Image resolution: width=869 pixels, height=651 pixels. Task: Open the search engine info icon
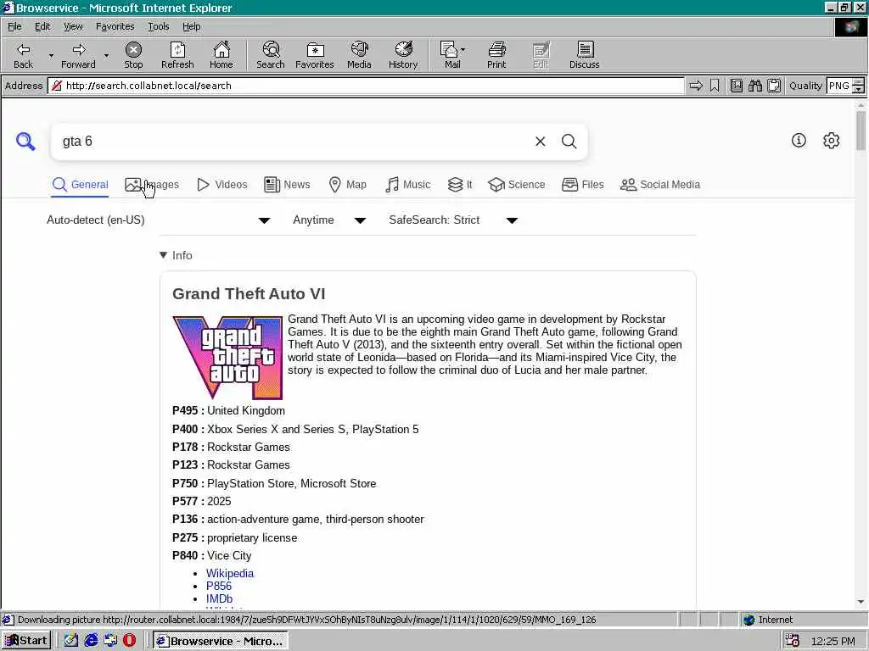tap(799, 141)
